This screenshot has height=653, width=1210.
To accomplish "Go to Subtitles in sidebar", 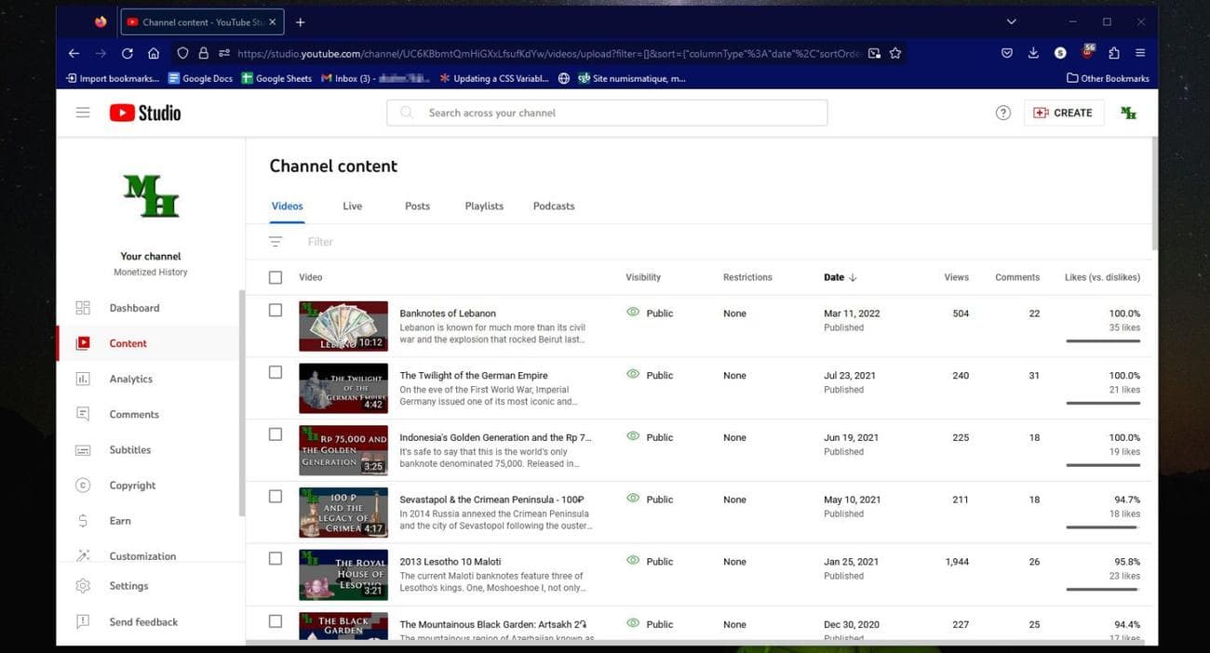I will [129, 449].
